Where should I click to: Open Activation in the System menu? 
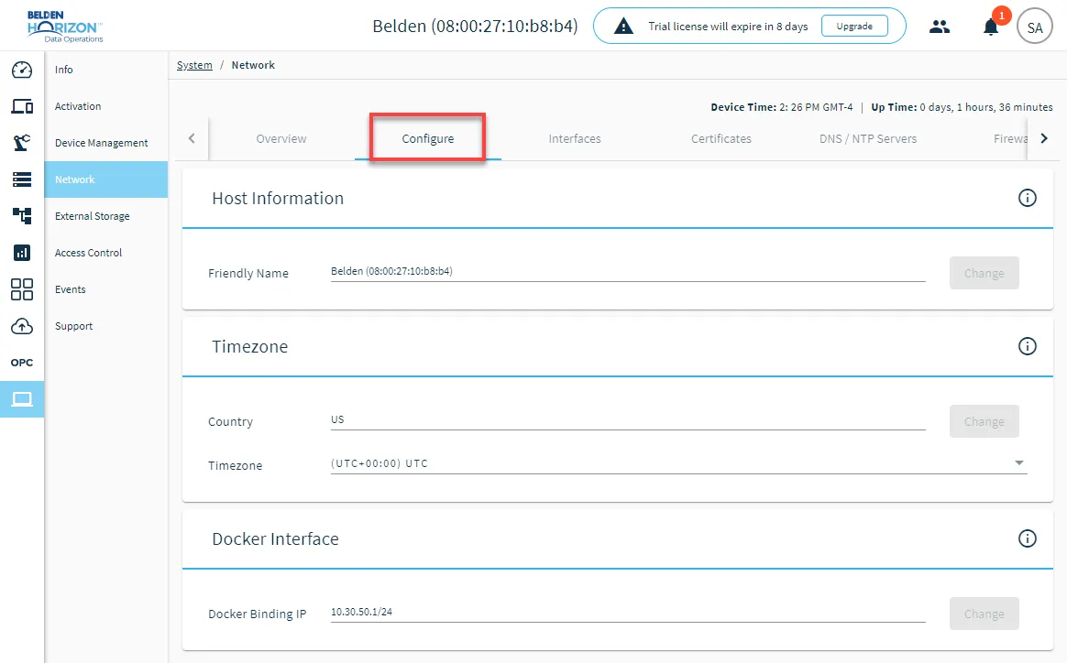106,106
